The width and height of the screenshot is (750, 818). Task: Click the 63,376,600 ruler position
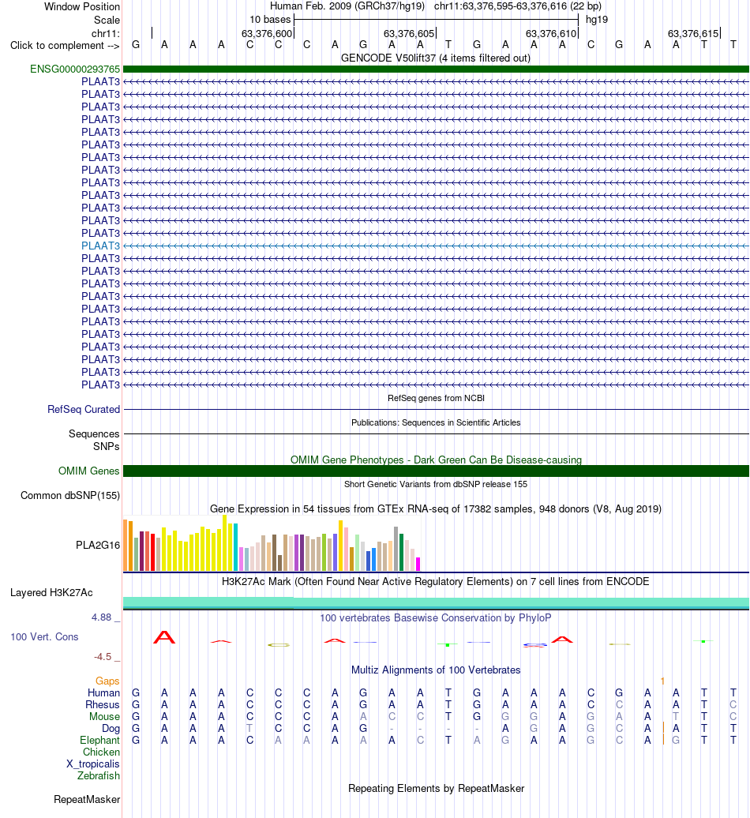point(267,33)
